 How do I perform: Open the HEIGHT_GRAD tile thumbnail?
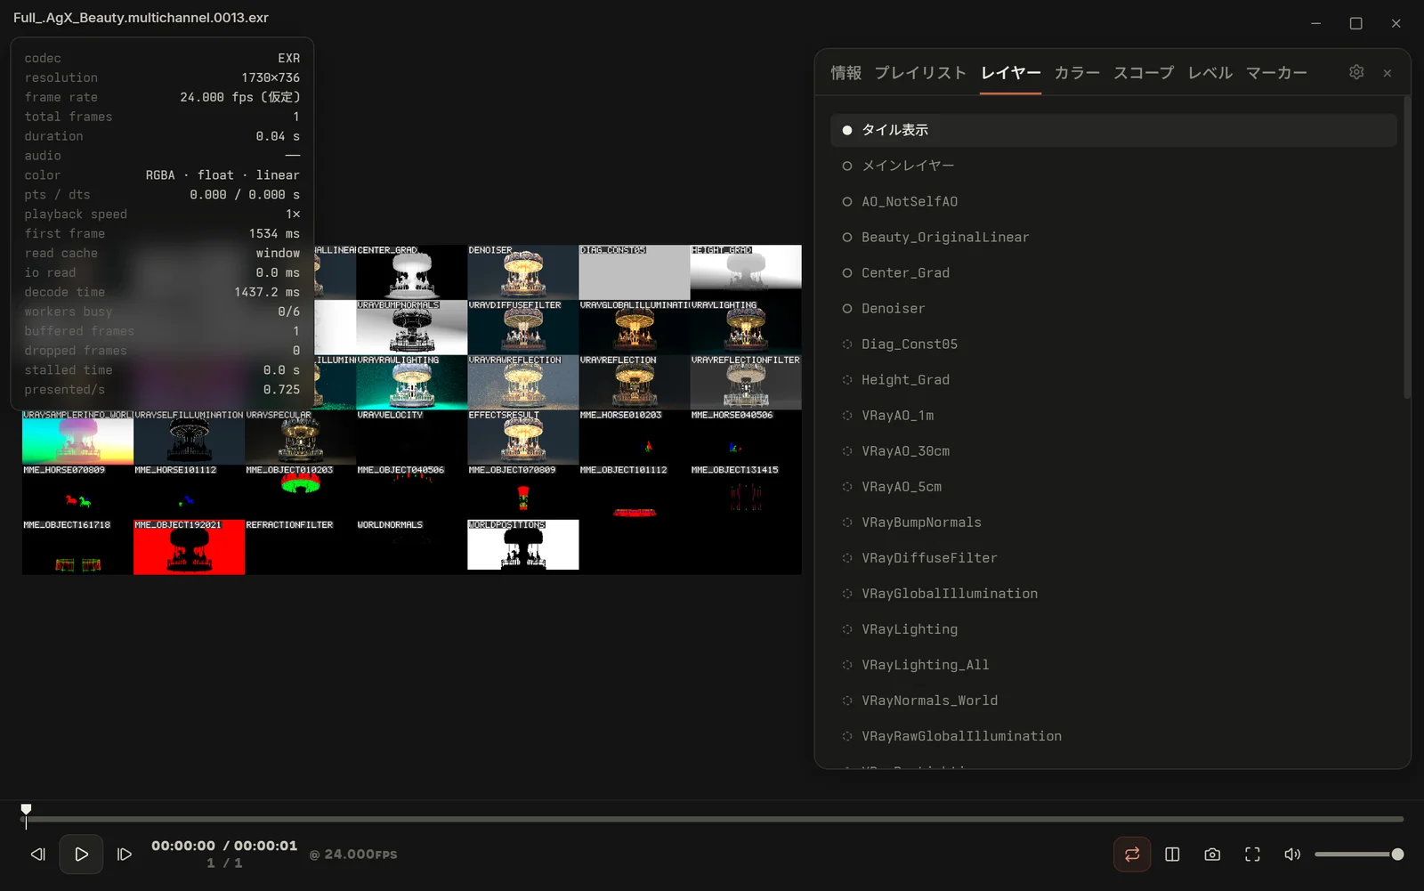(746, 272)
